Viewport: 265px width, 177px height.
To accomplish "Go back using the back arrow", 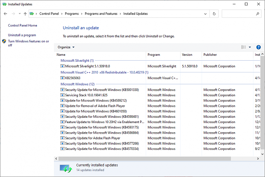I will (x=5, y=14).
